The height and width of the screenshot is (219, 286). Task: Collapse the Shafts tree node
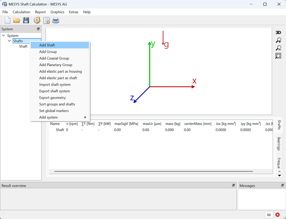click(10, 41)
